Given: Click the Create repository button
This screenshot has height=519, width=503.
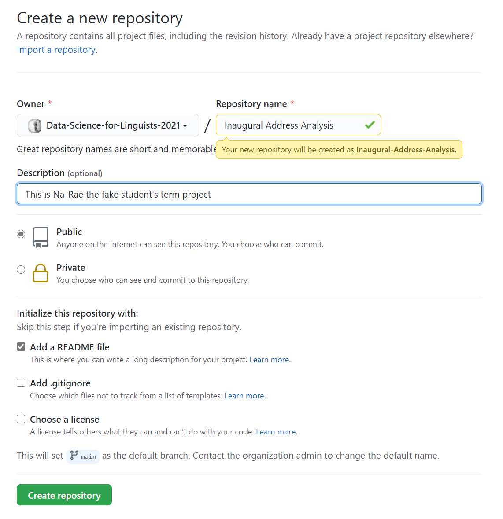Looking at the screenshot, I should [64, 495].
